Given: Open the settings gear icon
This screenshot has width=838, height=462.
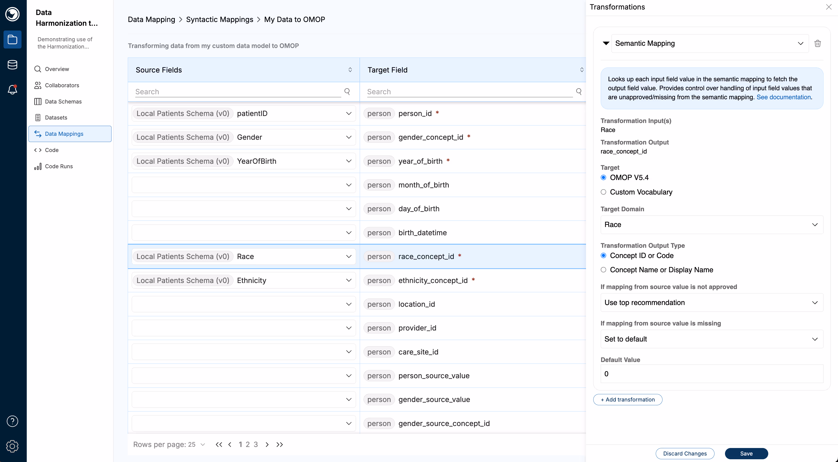Looking at the screenshot, I should tap(12, 446).
